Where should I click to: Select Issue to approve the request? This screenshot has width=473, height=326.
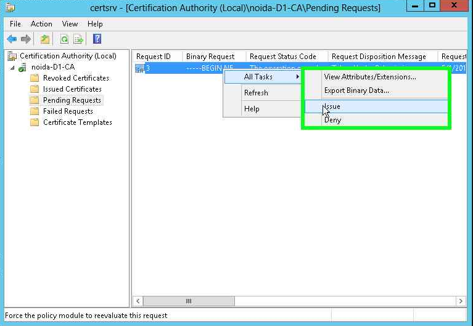(x=376, y=106)
